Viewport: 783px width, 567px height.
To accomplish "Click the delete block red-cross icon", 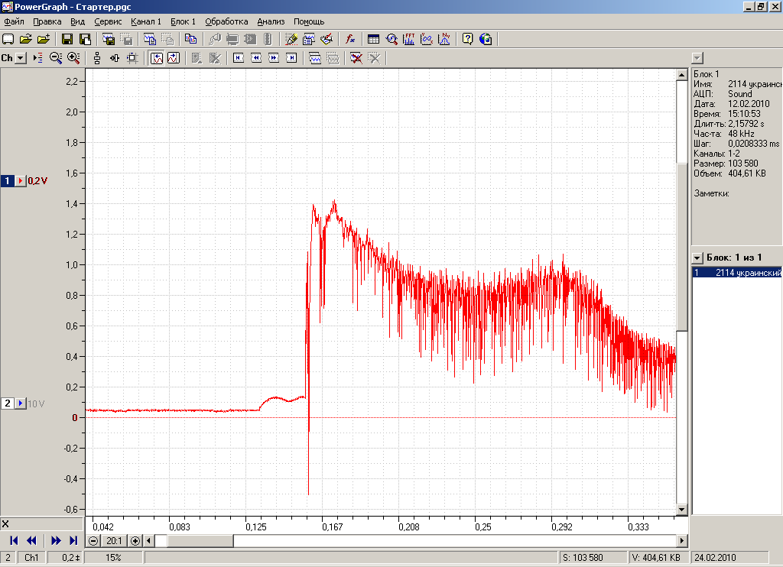I will 356,58.
